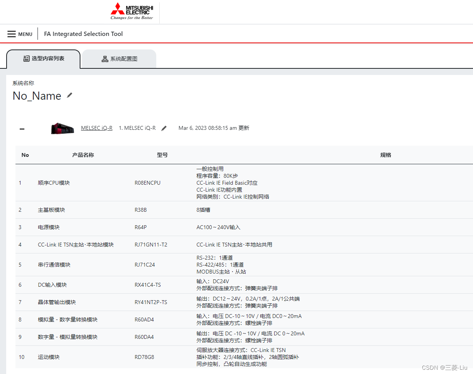
Task: Select the 串行通信模块 row name
Action: (x=54, y=265)
